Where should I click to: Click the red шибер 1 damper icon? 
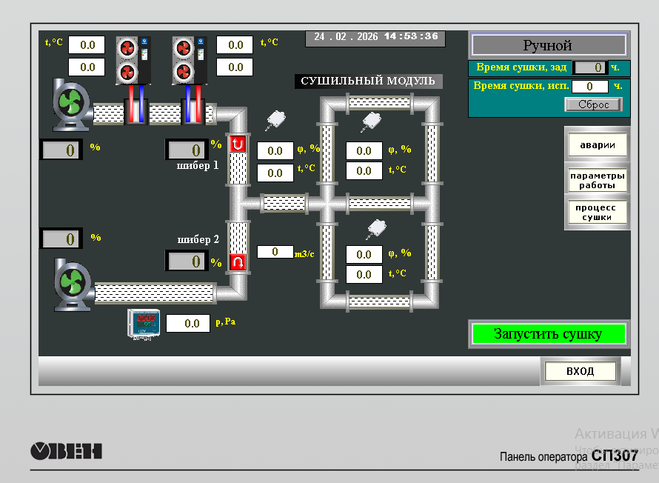237,144
